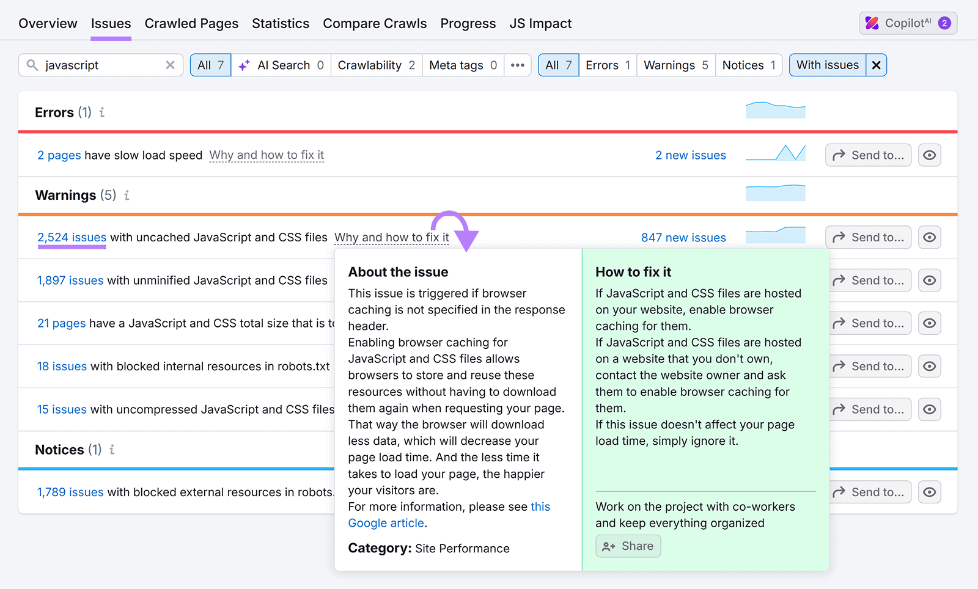Click the info icon beside the Errors heading
978x589 pixels.
tap(103, 112)
